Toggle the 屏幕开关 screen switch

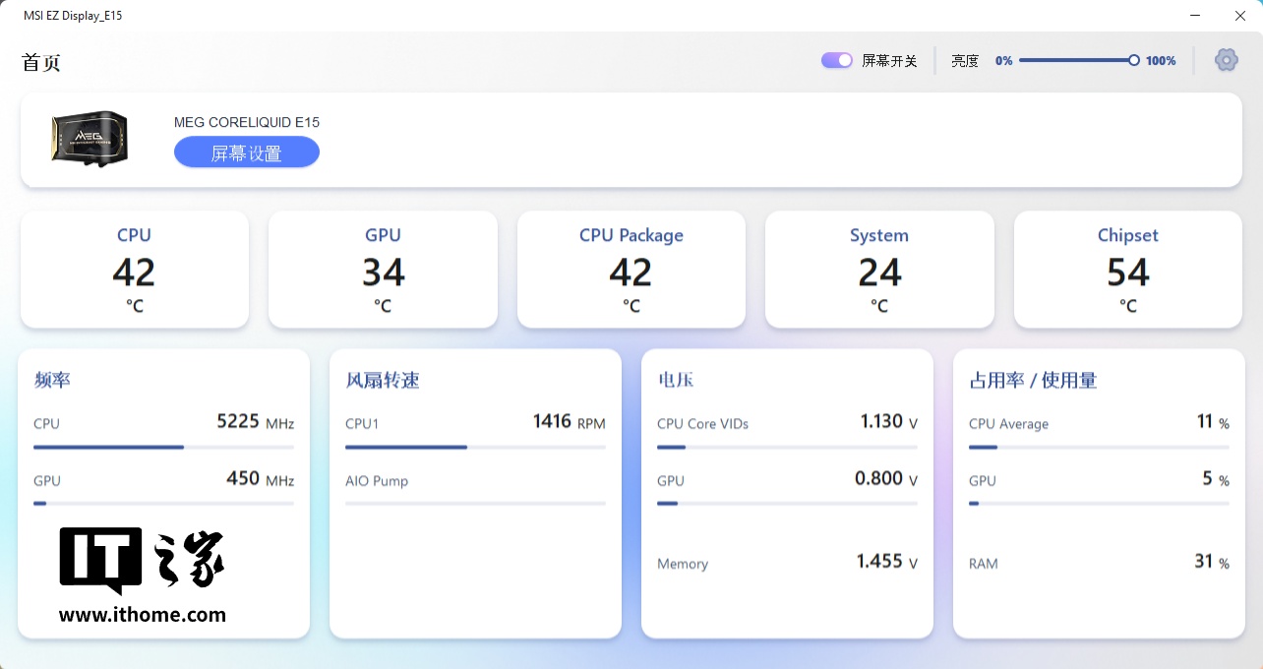click(x=837, y=60)
